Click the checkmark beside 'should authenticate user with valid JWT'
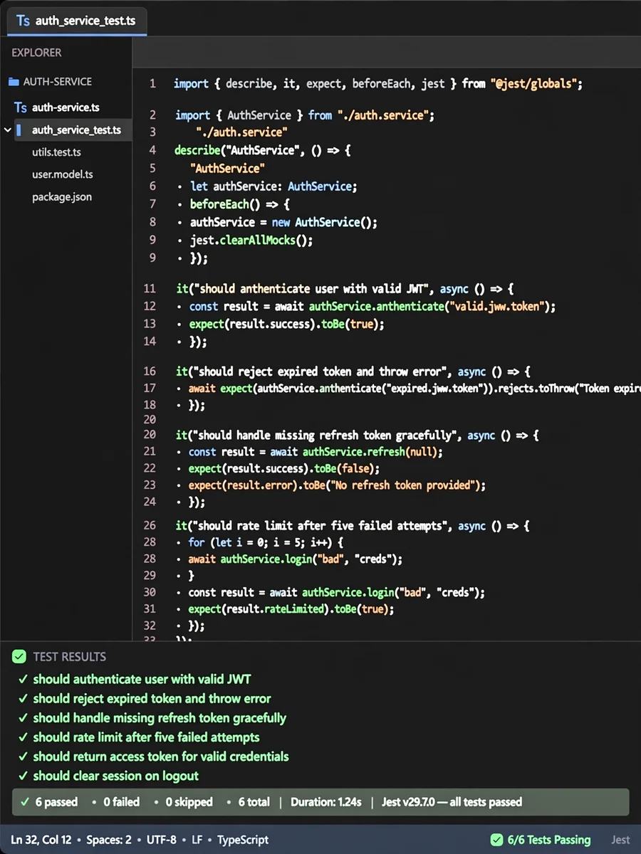 click(24, 680)
